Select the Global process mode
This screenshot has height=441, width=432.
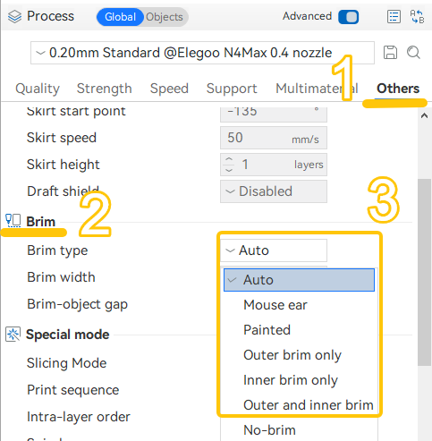[120, 17]
